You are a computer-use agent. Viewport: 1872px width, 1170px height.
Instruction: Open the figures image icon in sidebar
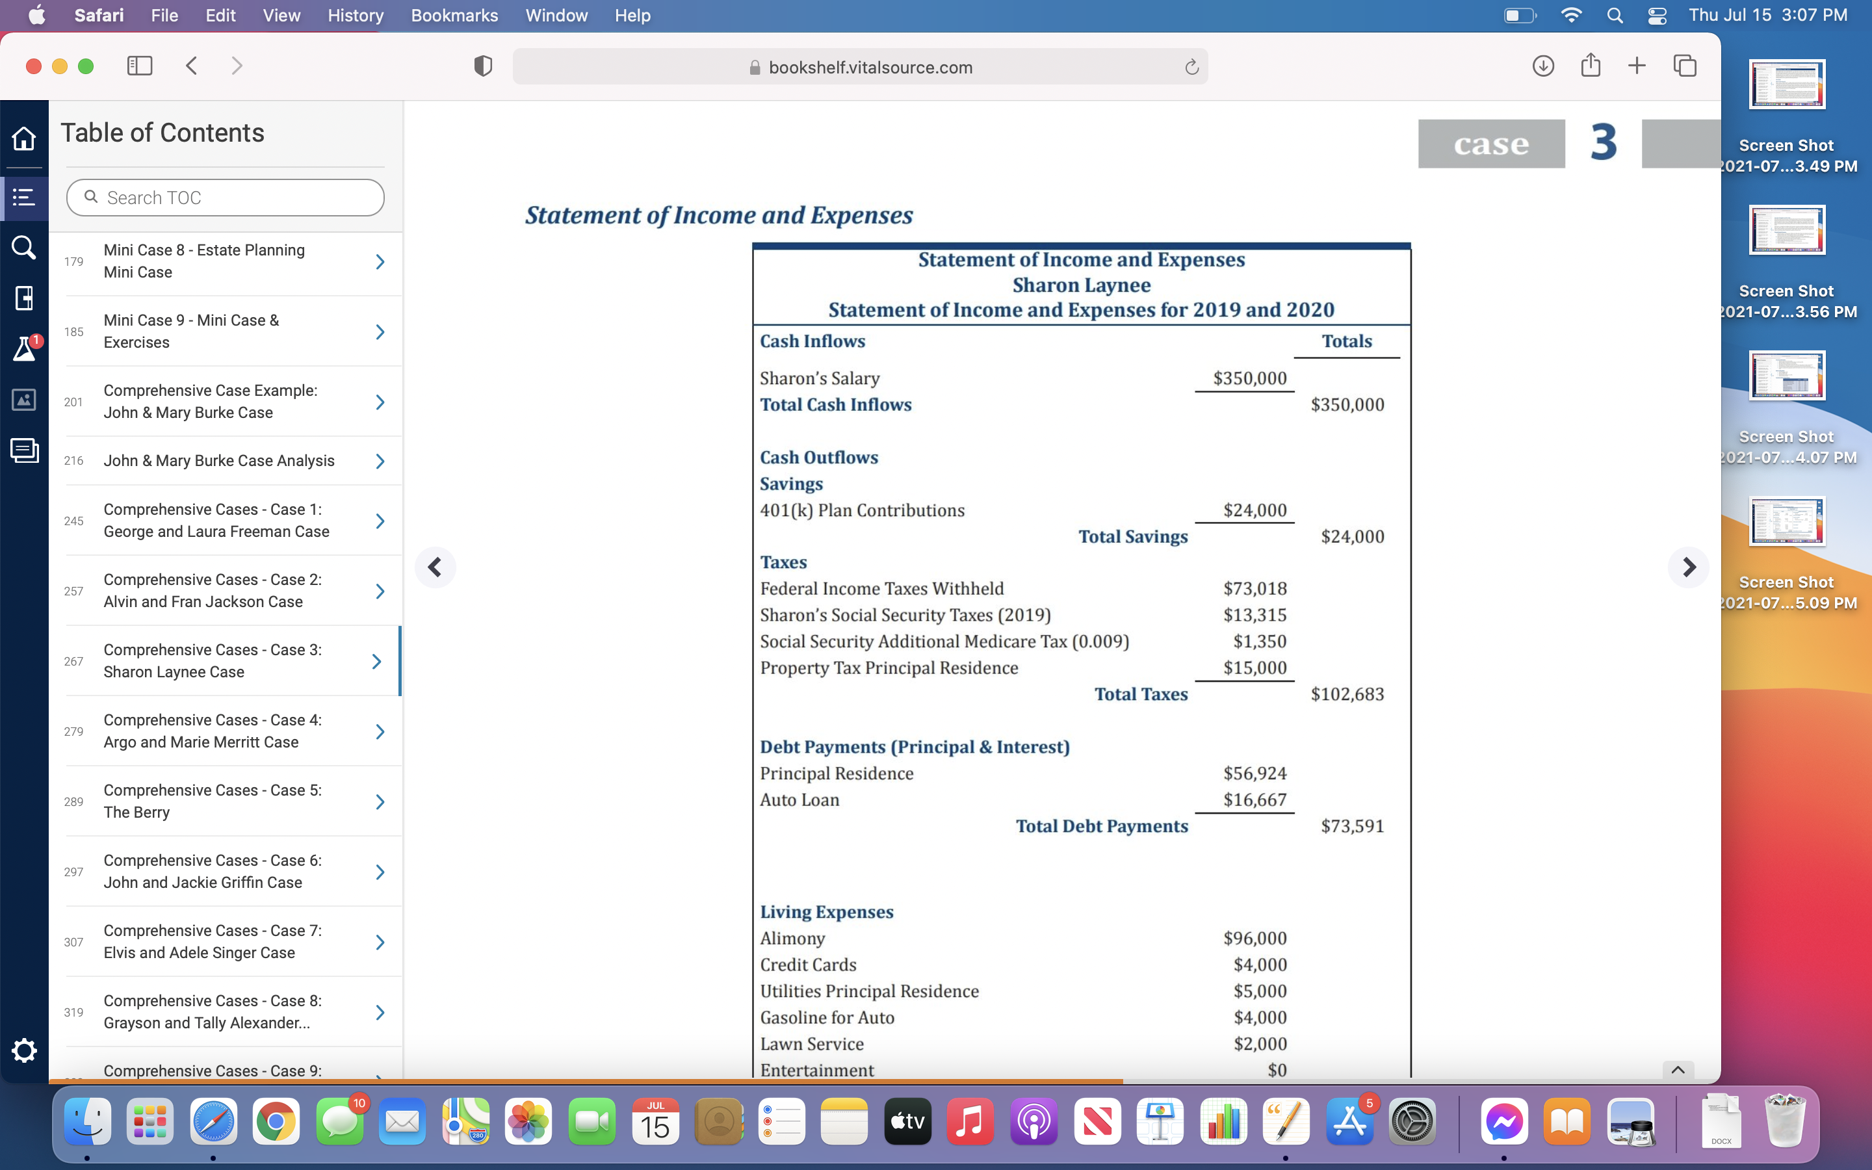pyautogui.click(x=24, y=399)
